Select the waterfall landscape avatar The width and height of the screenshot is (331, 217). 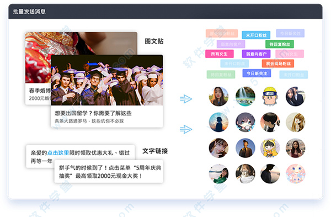[x=245, y=96]
